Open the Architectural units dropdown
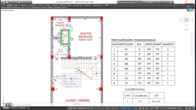This screenshot has width=196, height=110. [x=172, y=108]
